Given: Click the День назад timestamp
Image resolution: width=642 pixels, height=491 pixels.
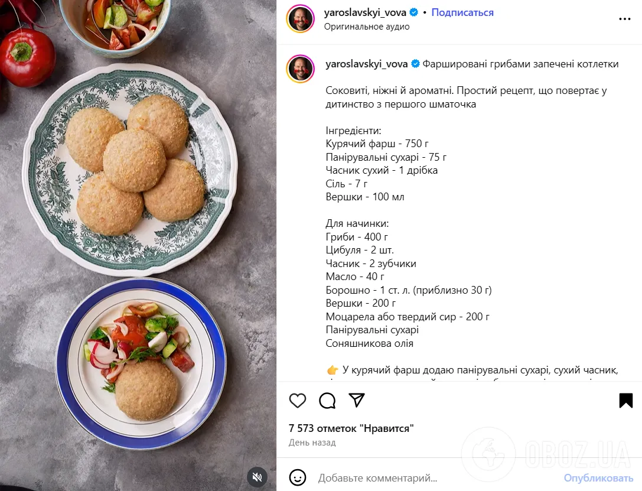Looking at the screenshot, I should pyautogui.click(x=312, y=443).
